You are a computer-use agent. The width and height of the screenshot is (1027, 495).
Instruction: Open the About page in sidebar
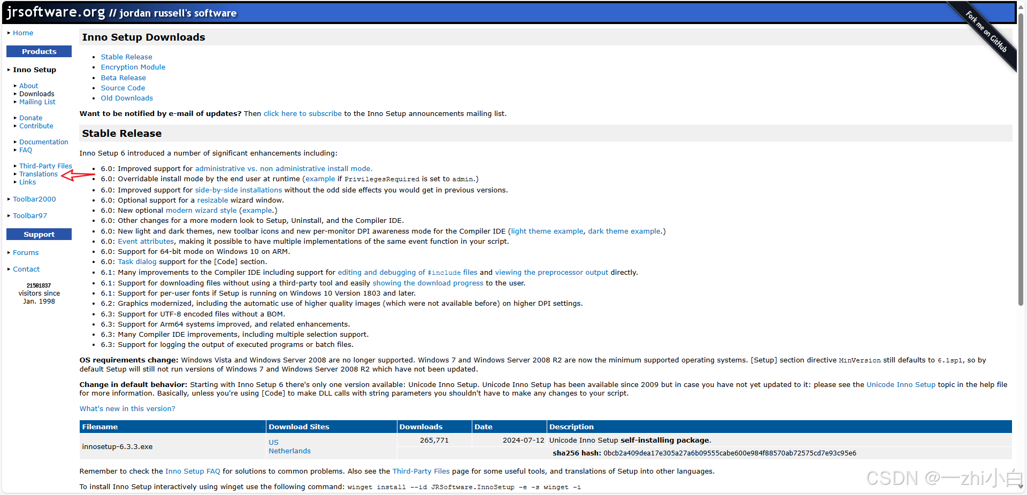(x=29, y=86)
